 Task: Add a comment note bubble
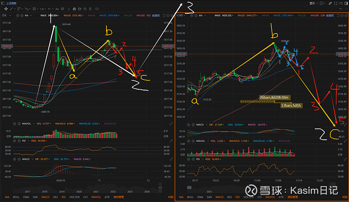(62, 9)
